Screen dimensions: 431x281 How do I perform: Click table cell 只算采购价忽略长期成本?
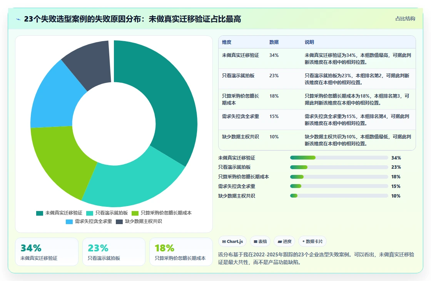[x=241, y=99]
